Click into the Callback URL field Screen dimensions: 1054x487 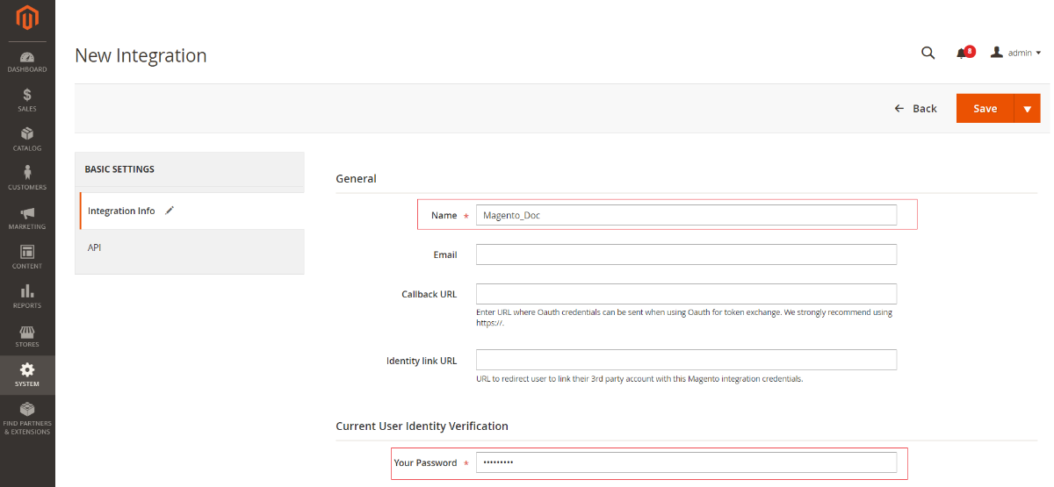(686, 294)
